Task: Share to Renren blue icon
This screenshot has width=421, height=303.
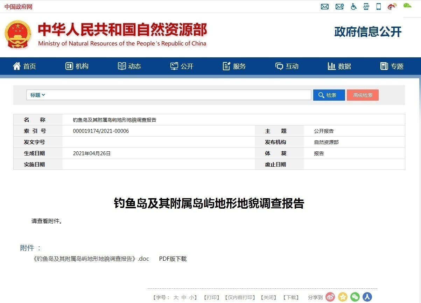Action: pos(367,297)
